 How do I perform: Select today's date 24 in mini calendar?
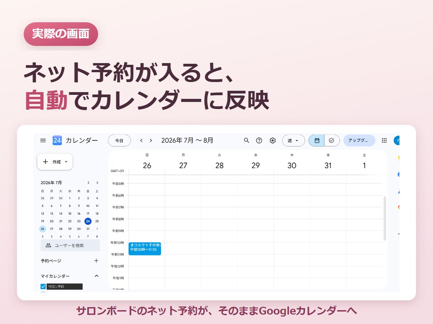[88, 221]
